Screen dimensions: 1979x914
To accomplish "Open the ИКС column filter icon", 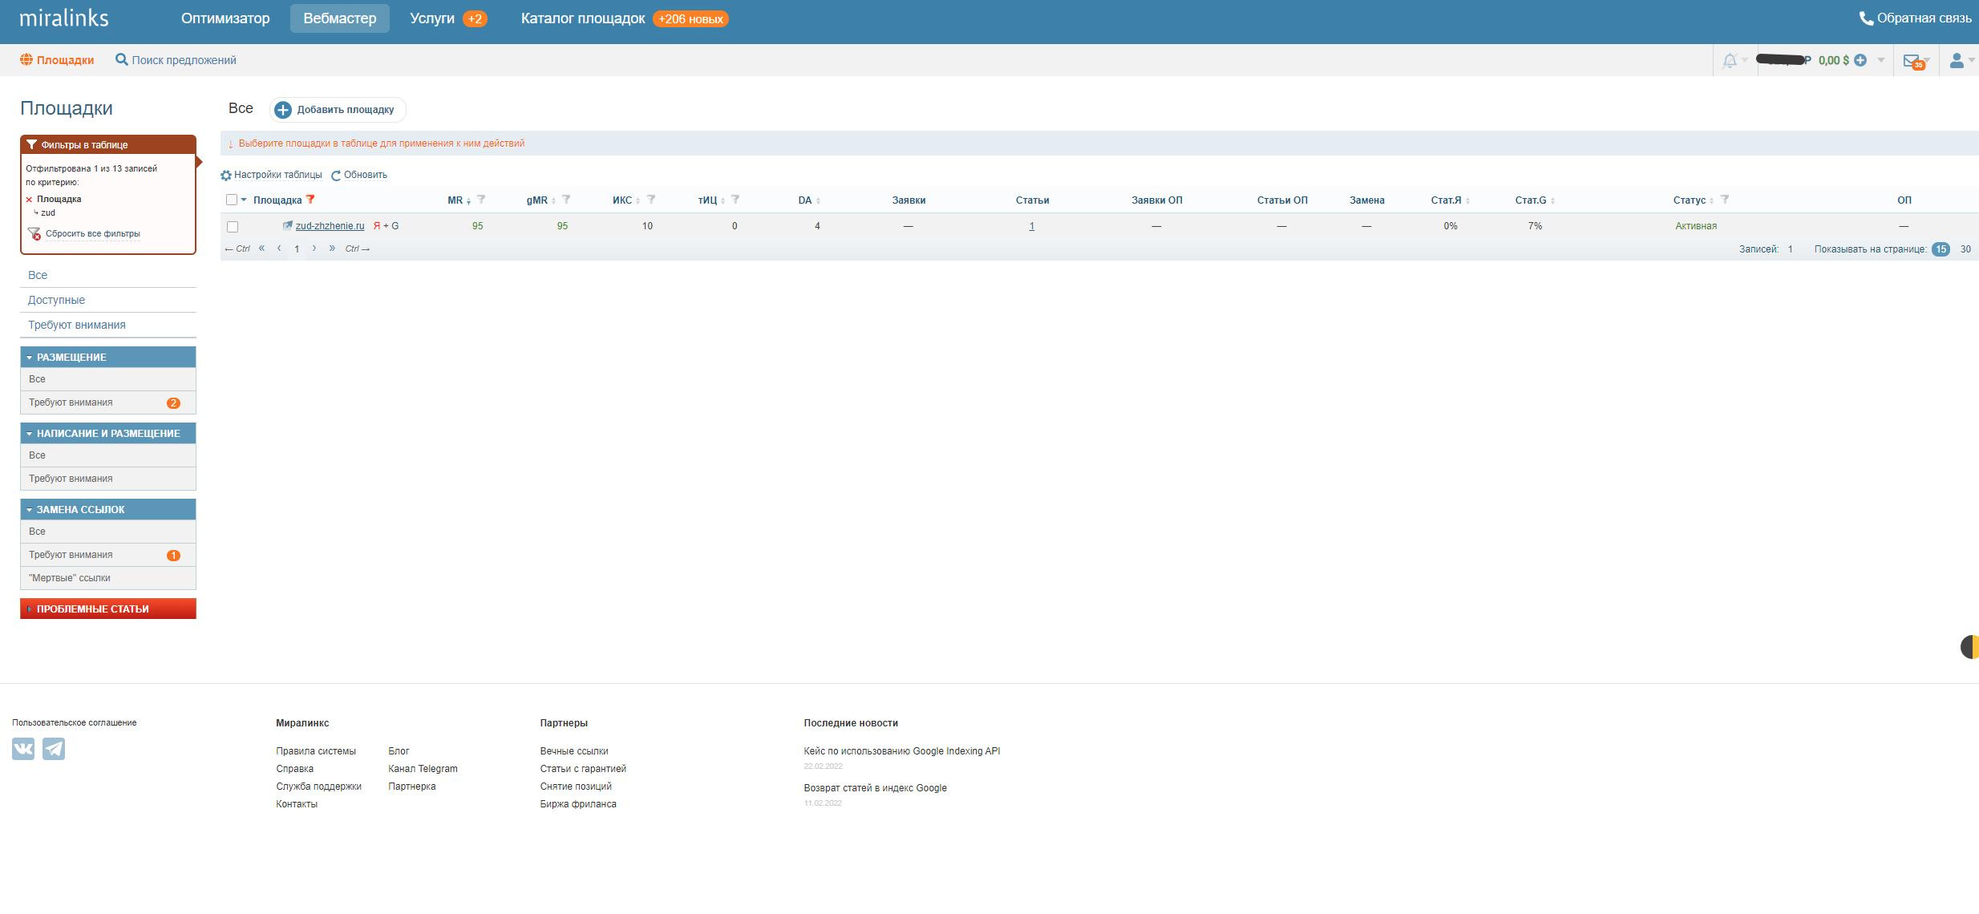I will [651, 200].
